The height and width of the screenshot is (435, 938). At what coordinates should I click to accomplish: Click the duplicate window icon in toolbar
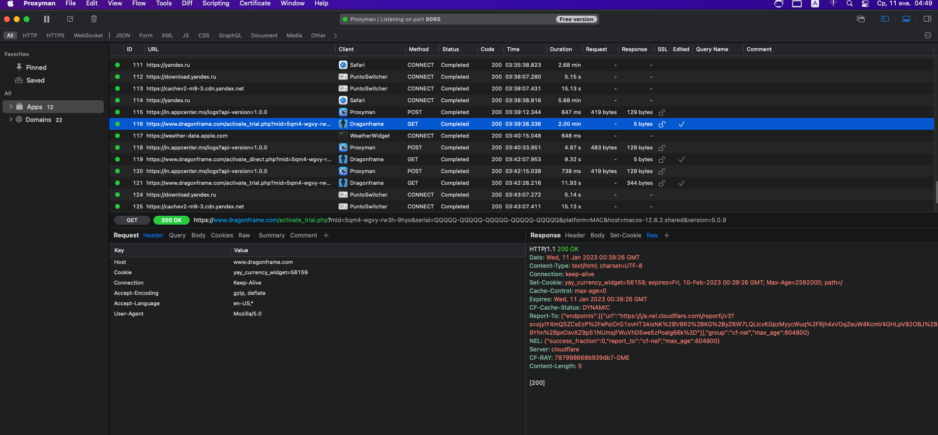(x=861, y=19)
